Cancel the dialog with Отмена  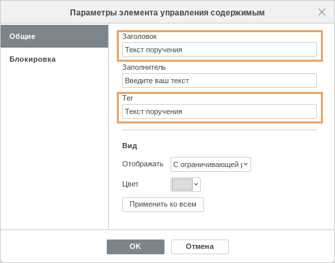coord(200,247)
